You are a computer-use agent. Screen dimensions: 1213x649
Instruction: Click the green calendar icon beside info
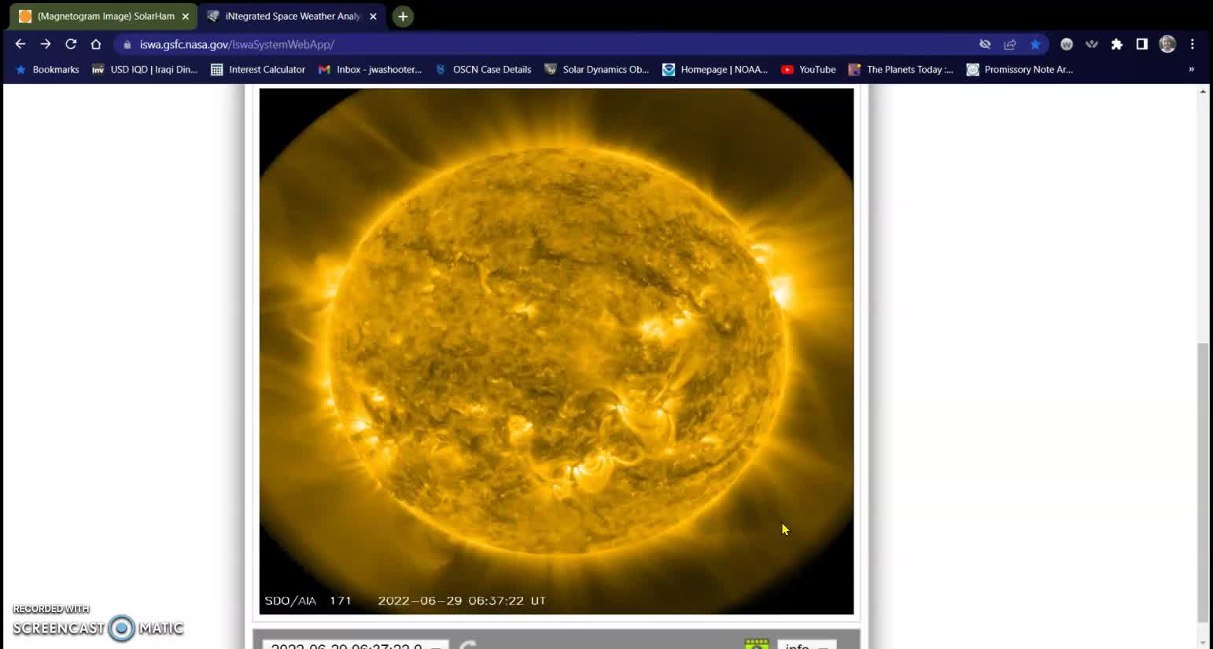coord(757,644)
